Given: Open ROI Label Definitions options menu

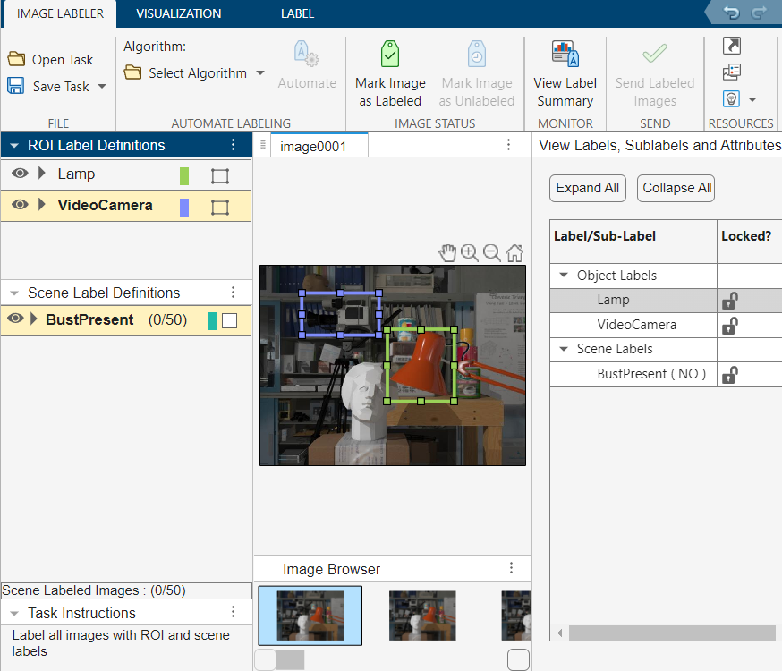Looking at the screenshot, I should (x=233, y=145).
